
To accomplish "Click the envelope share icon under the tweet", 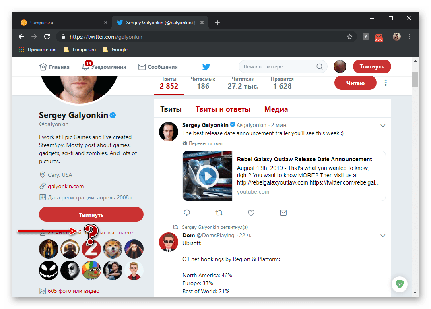I will pyautogui.click(x=283, y=212).
